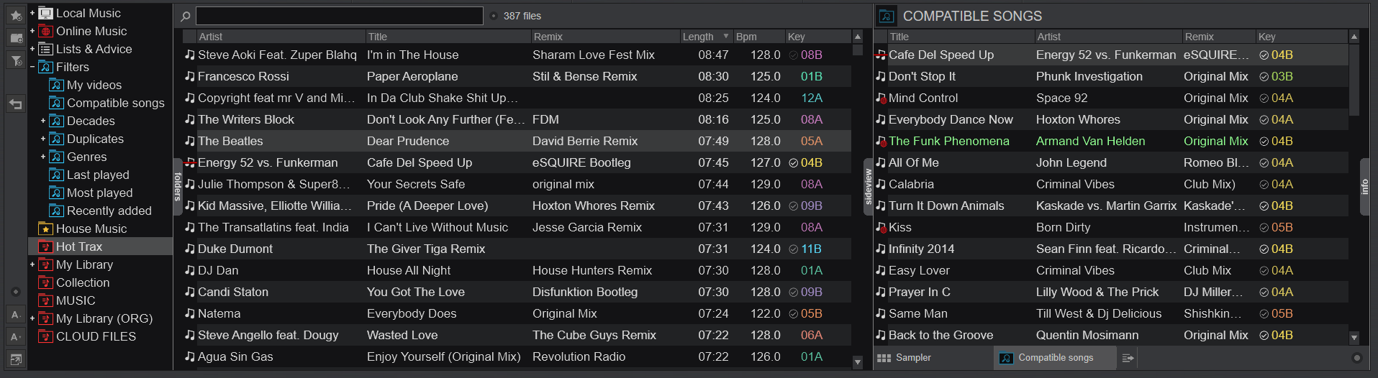
Task: Select the Compatible songs bottom tab
Action: pos(1054,358)
